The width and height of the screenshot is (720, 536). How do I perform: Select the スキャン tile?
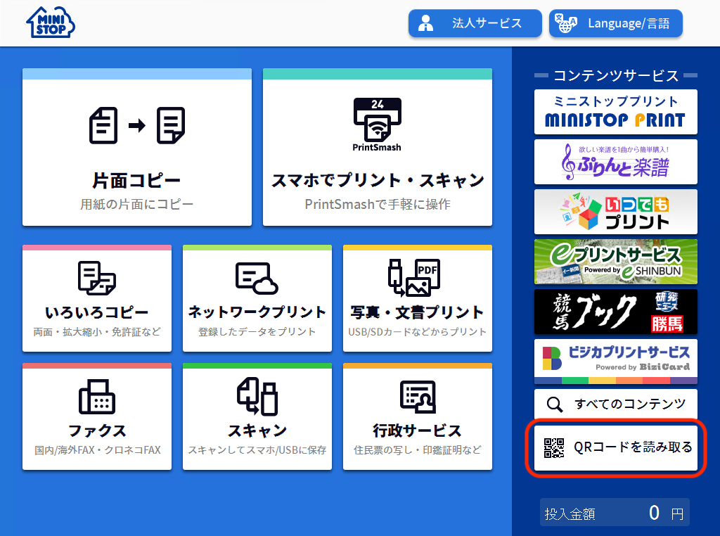257,416
